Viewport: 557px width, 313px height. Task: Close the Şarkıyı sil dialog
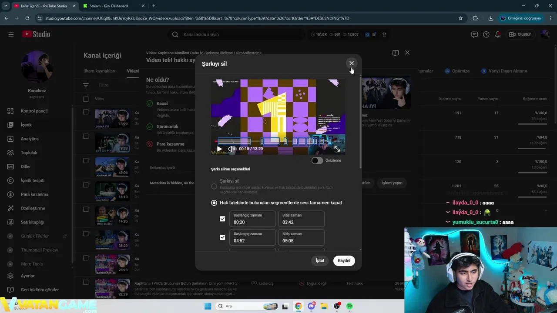[x=352, y=63]
